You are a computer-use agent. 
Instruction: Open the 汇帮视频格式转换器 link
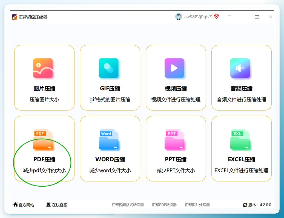pyautogui.click(x=128, y=205)
